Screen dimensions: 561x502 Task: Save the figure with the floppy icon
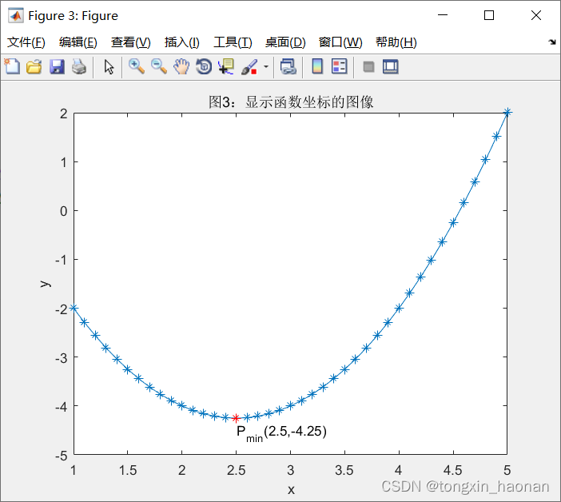click(57, 67)
